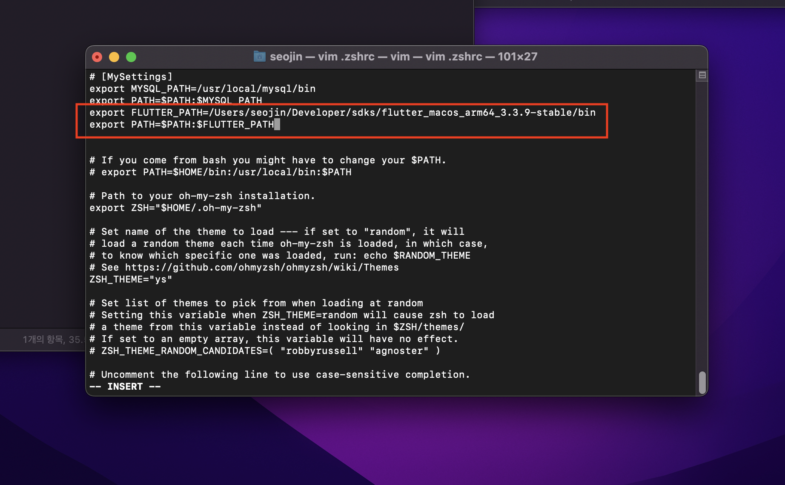Minimize Terminal with the yellow button
Screen dimensions: 785x485
(x=114, y=57)
